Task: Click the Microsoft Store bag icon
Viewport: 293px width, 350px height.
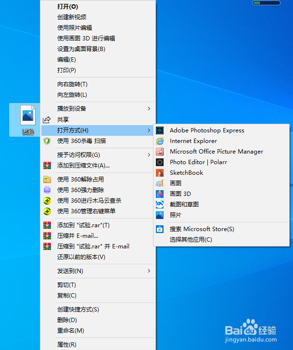Action: pyautogui.click(x=160, y=229)
